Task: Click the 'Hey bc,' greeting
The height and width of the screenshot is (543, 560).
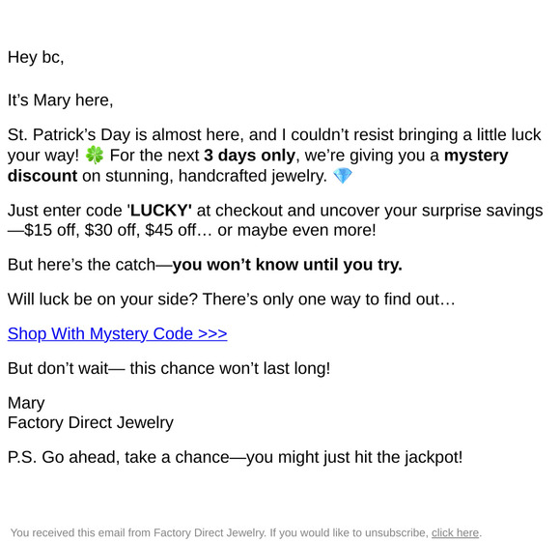Action: (36, 57)
